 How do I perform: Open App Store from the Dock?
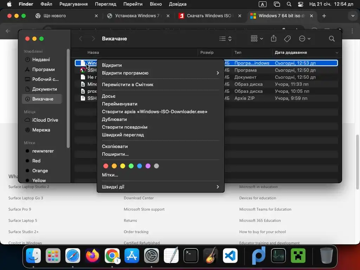tap(132, 256)
